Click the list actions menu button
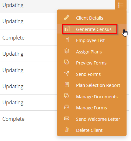131x141 pixels. 121,5
